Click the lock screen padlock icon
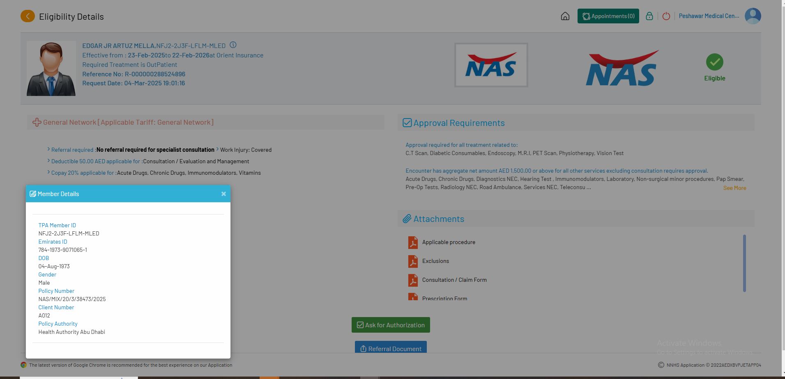 [x=649, y=16]
